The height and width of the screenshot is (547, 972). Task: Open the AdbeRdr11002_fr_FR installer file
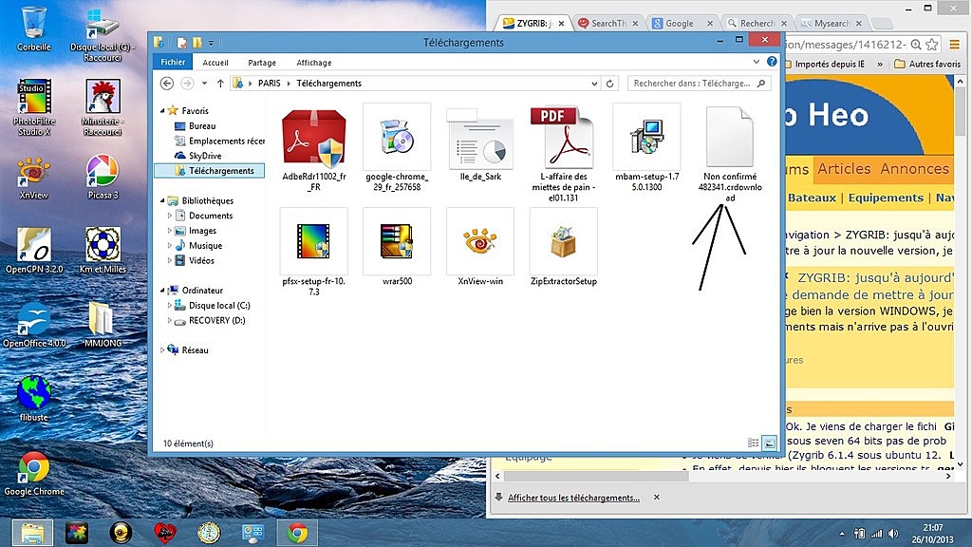[313, 149]
